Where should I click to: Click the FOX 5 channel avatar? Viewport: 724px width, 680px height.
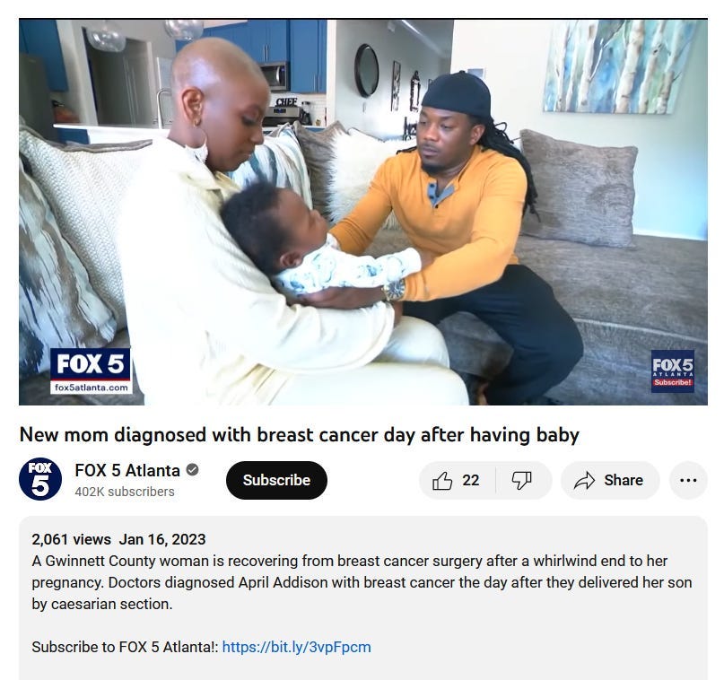40,479
